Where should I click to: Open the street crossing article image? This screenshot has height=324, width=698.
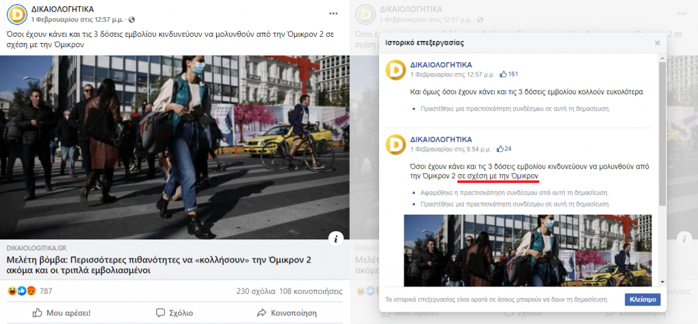(x=174, y=147)
